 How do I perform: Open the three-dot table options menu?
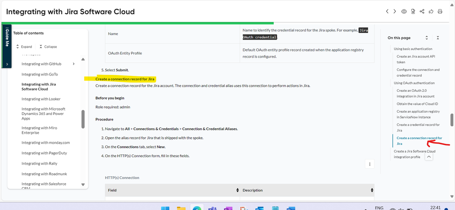click(370, 164)
